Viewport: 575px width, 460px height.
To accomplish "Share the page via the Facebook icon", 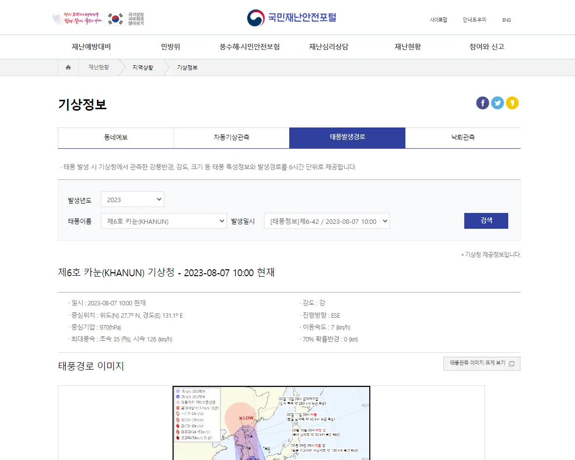I will tap(483, 103).
